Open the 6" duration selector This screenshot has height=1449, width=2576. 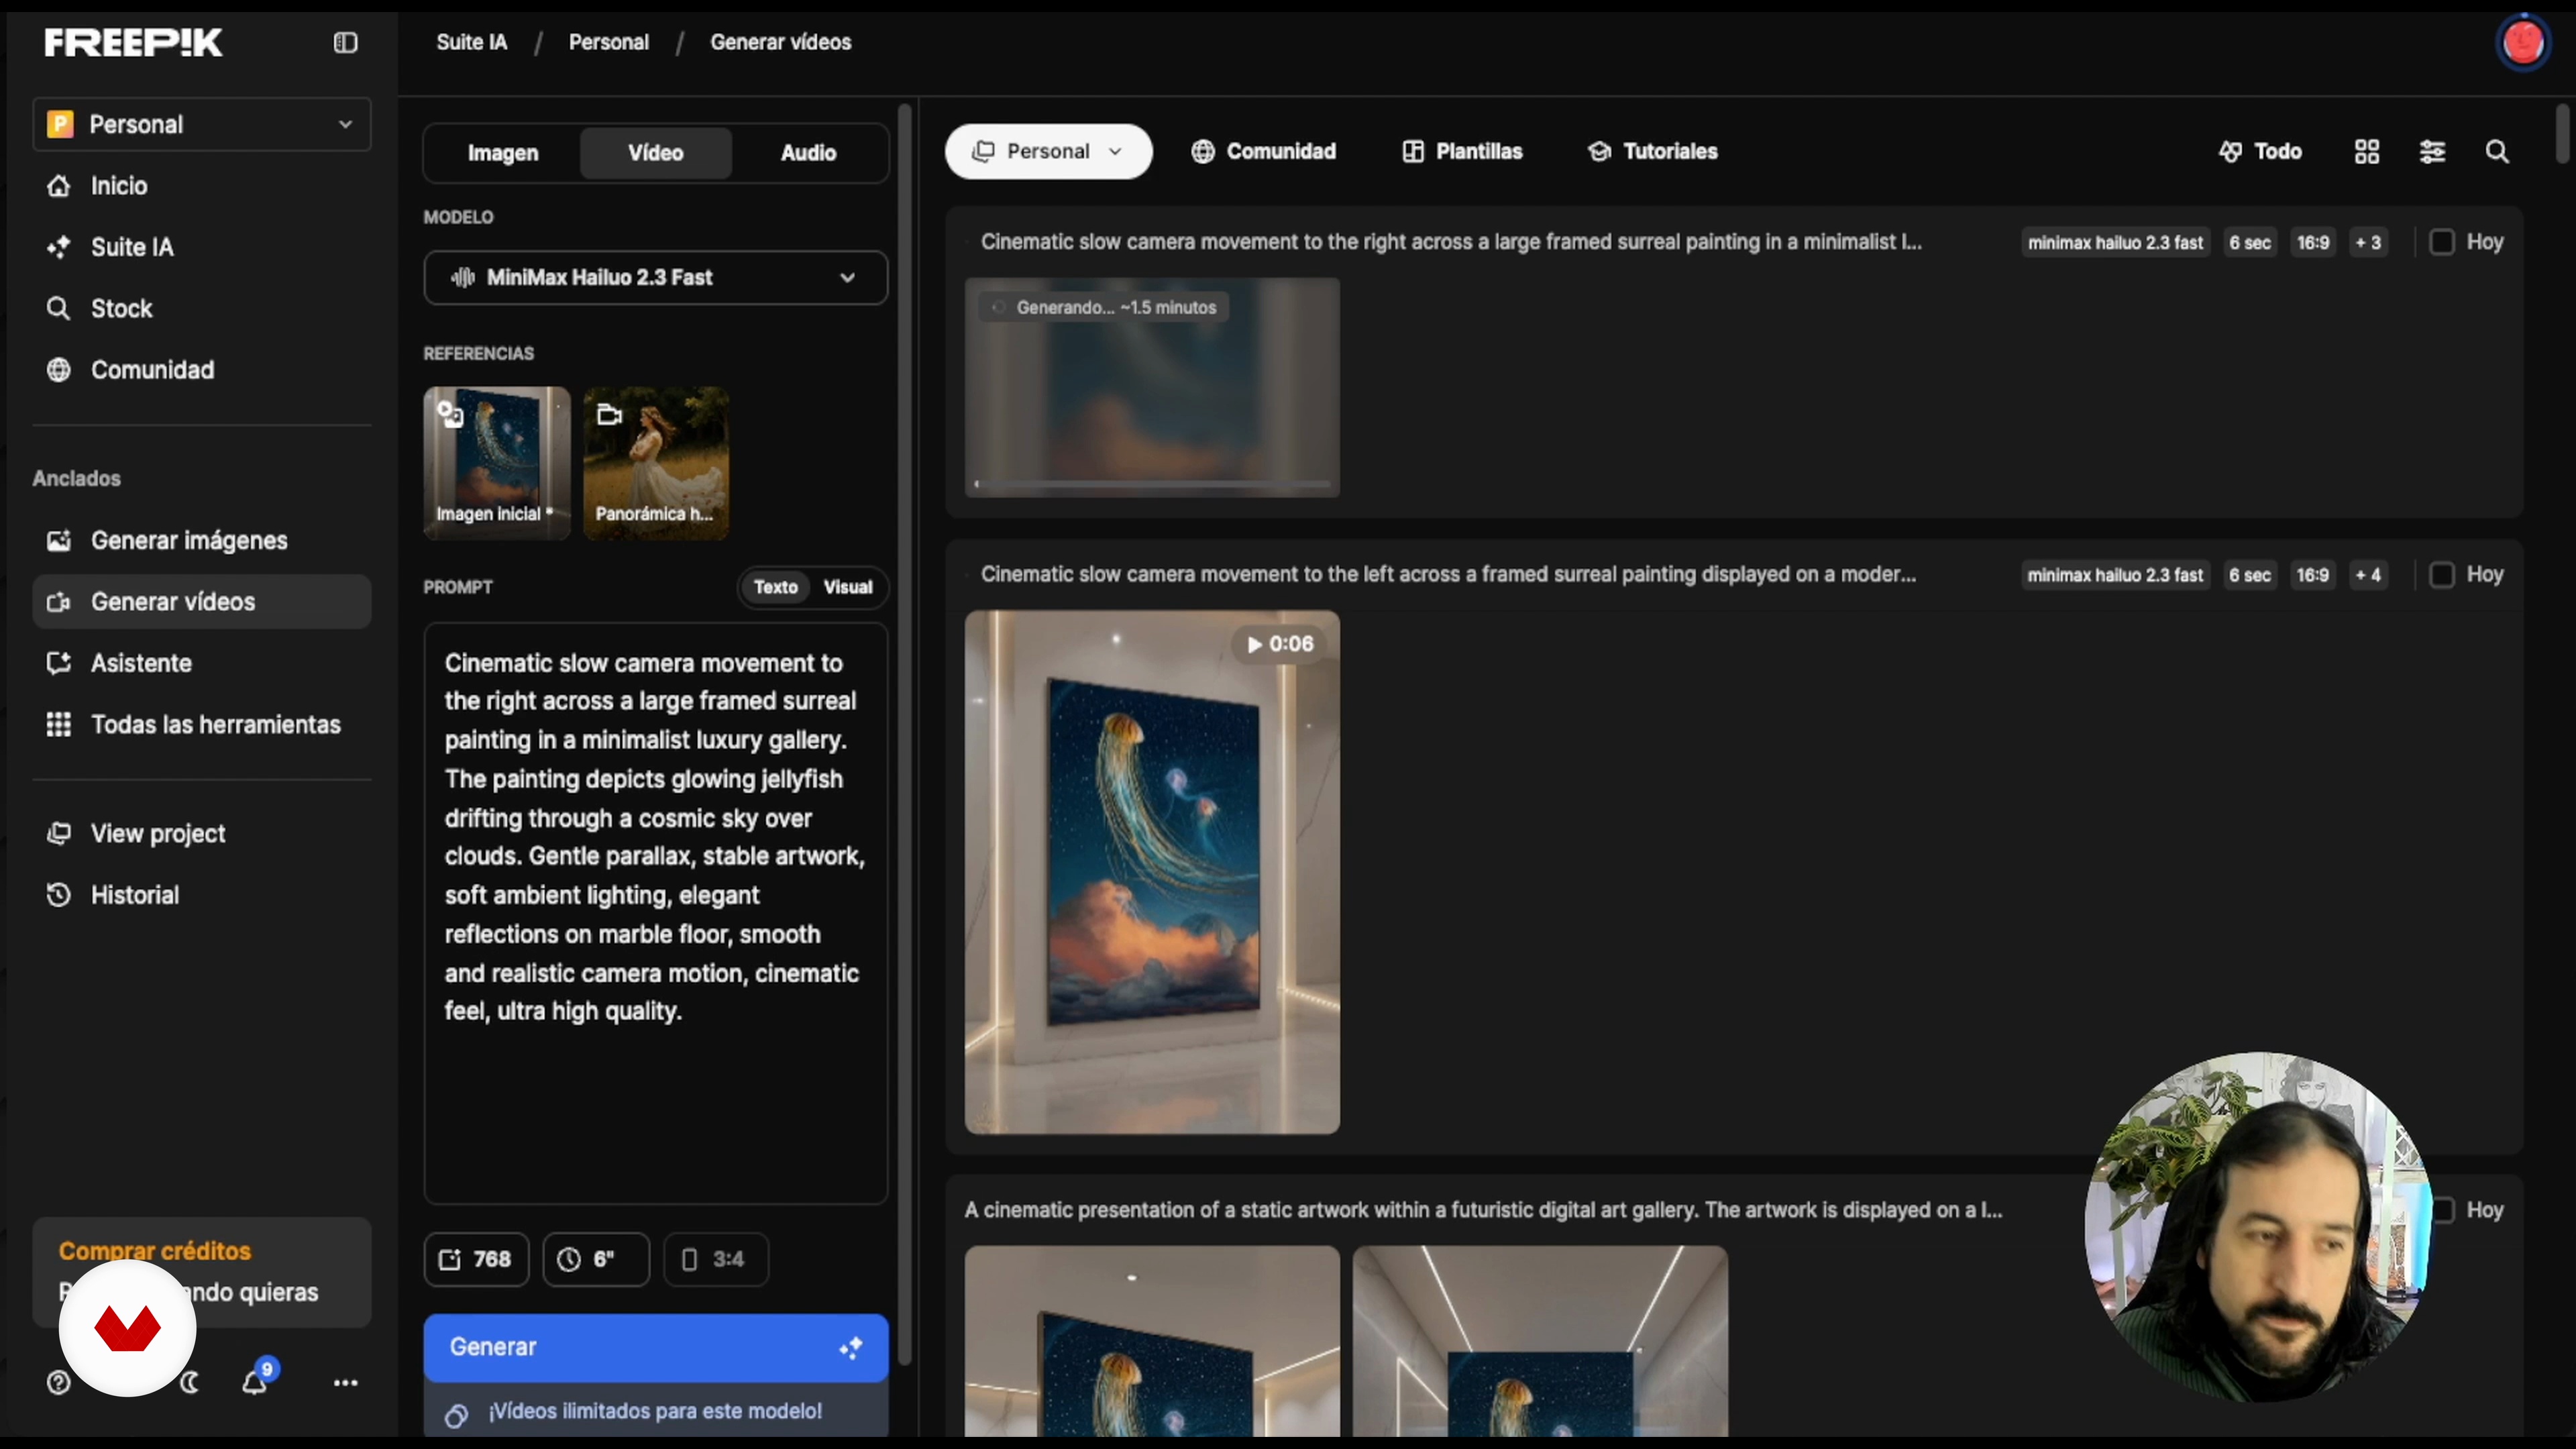pos(596,1259)
